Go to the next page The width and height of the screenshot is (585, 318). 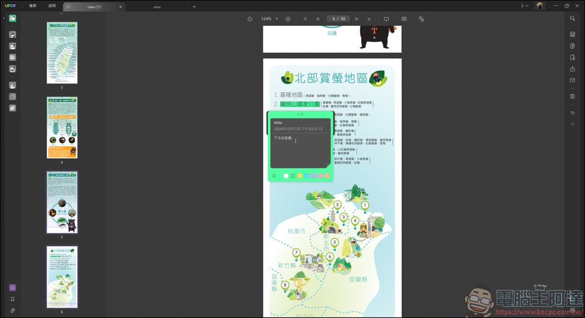click(x=356, y=19)
